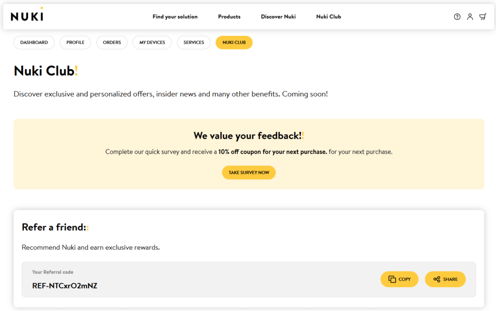
Task: Switch to the Services tab
Action: (x=194, y=43)
